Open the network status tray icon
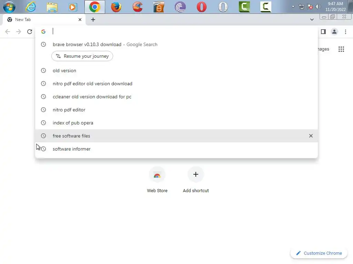The width and height of the screenshot is (353, 264). 301,7
